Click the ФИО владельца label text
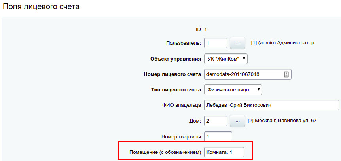This screenshot has width=341, height=161. (x=180, y=106)
